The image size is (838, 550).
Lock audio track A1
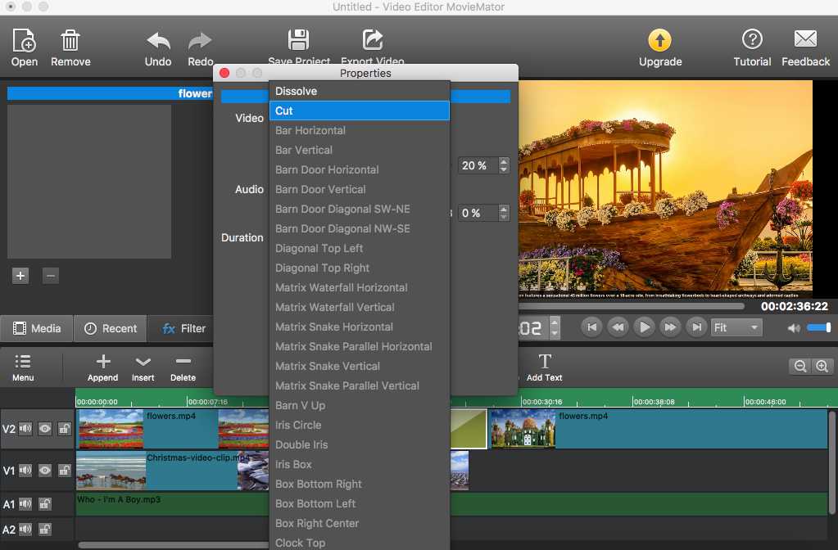click(x=45, y=503)
